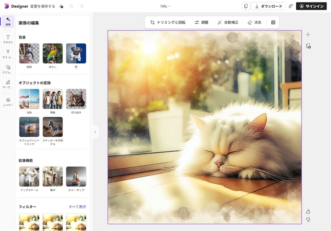Click the ダウンロード button
The height and width of the screenshot is (231, 331).
268,6
